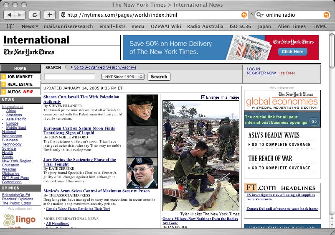Open the Middle East section link
Image resolution: width=335 pixels, height=235 pixels.
tap(16, 128)
